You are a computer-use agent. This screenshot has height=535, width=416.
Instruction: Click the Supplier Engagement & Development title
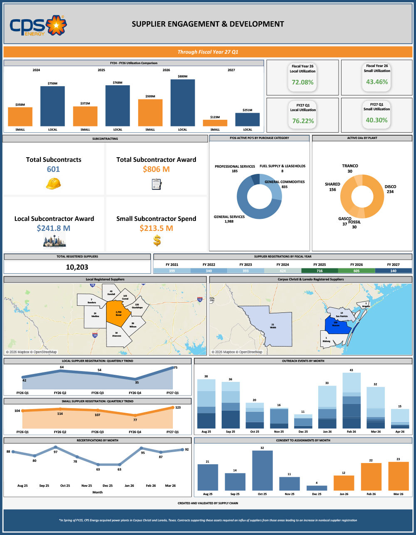pyautogui.click(x=208, y=24)
